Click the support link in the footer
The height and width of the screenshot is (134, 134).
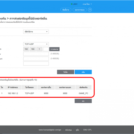point(68,130)
